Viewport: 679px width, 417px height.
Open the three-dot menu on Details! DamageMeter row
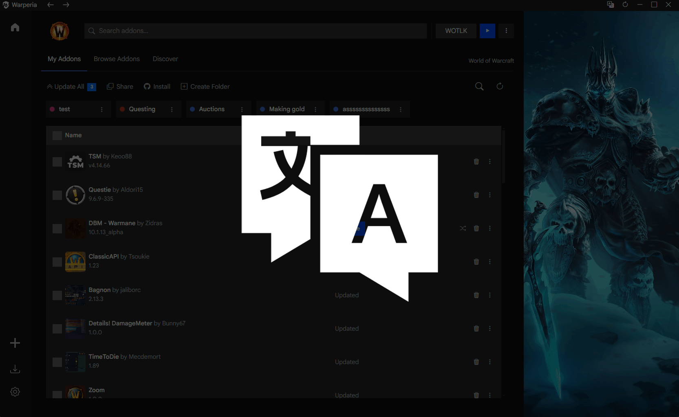(490, 329)
